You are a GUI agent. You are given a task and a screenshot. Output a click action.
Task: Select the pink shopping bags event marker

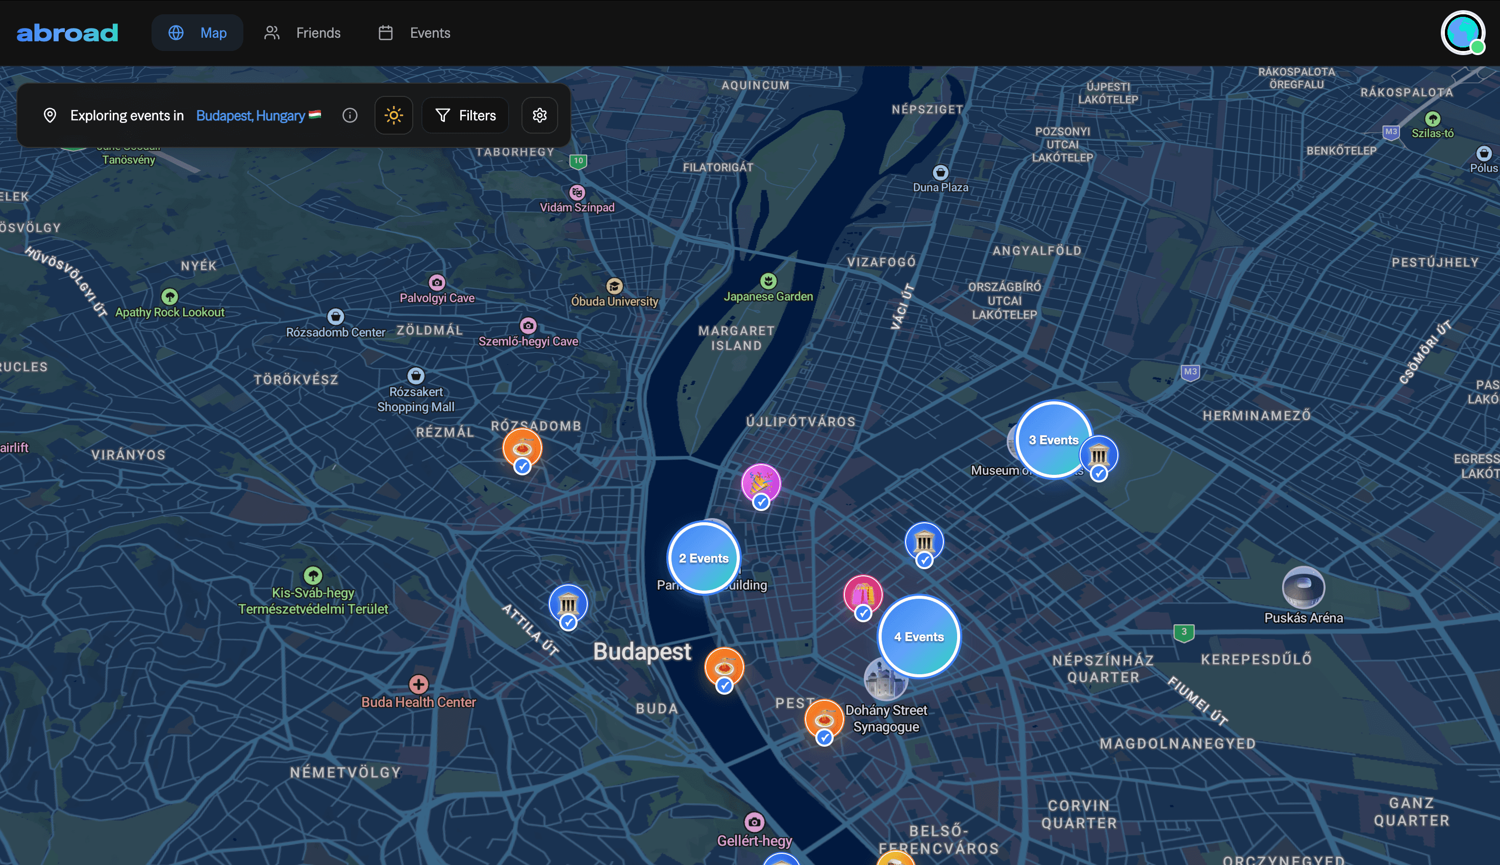(862, 594)
